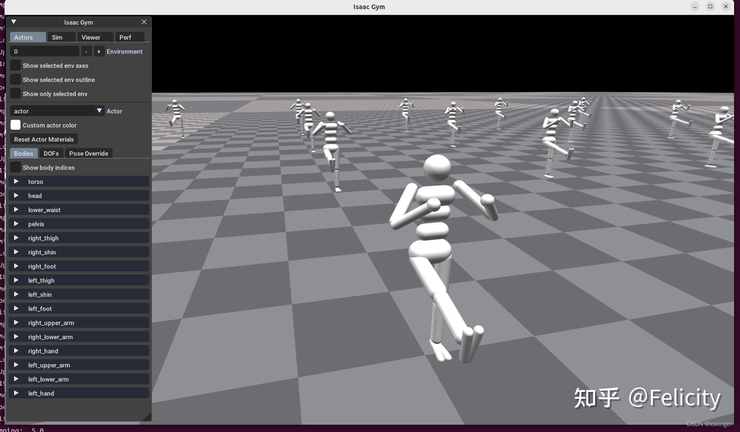Open the actor dropdown list
Viewport: 740px width, 432px height.
pos(57,111)
